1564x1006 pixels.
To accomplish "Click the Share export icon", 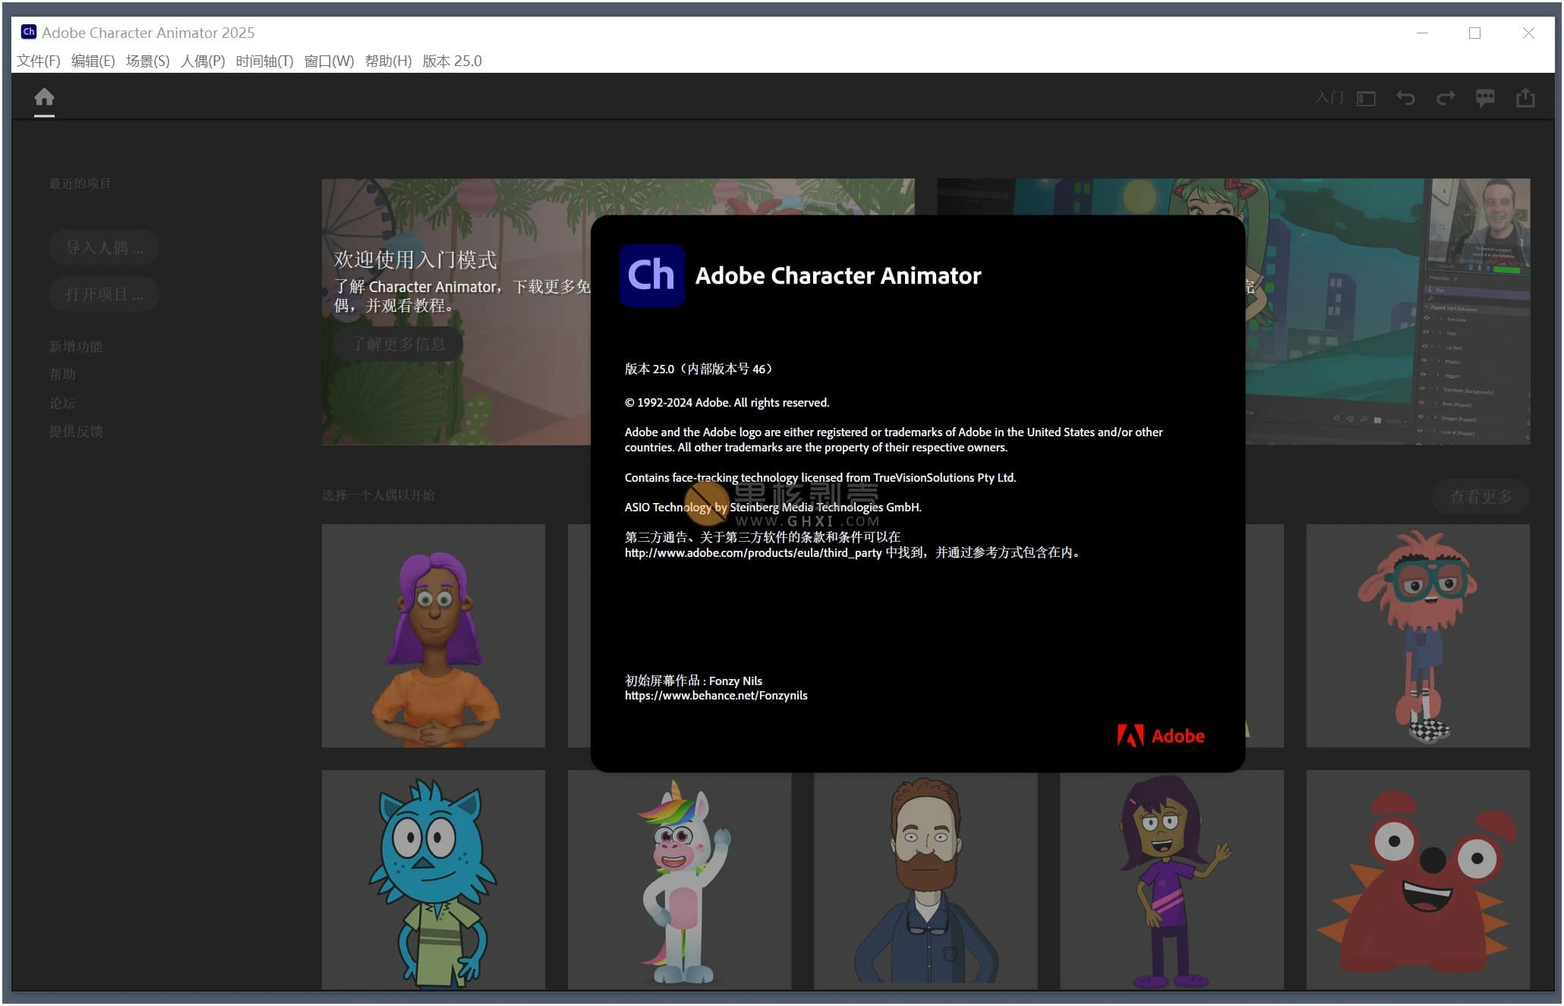I will (x=1525, y=98).
